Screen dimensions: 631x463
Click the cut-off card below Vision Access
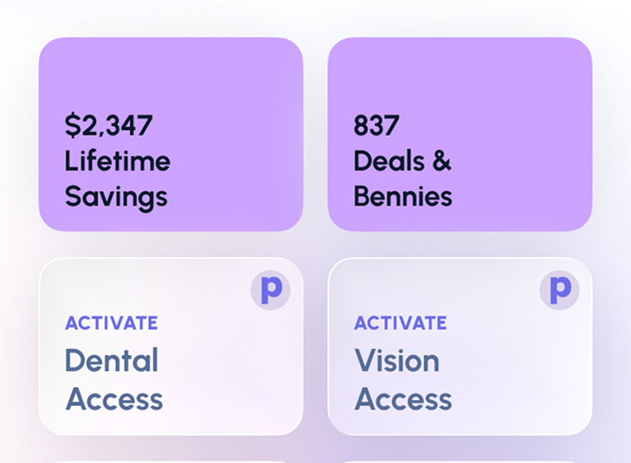pyautogui.click(x=460, y=462)
